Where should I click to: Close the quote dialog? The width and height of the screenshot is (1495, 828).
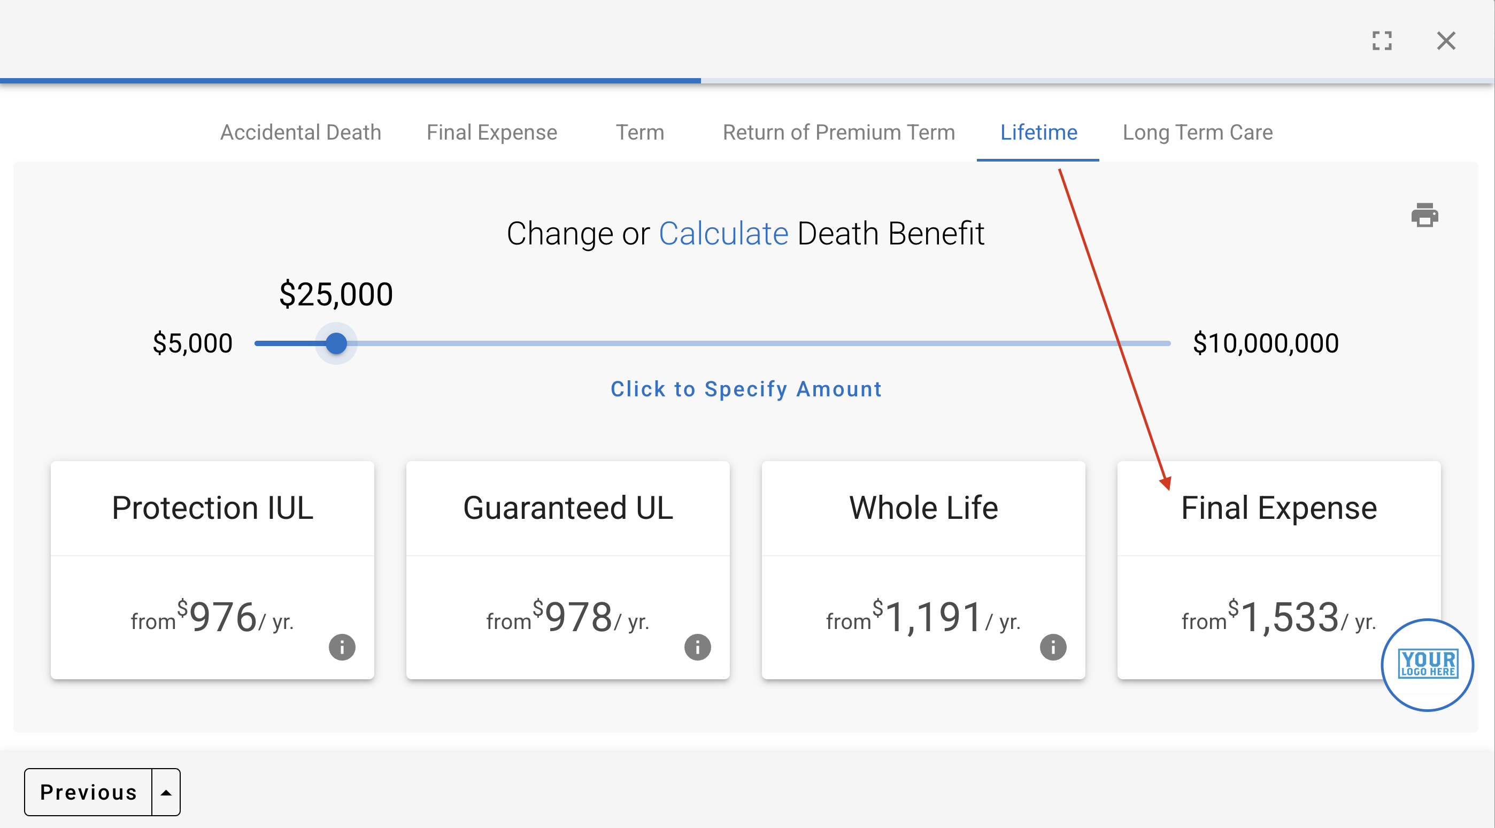1446,41
